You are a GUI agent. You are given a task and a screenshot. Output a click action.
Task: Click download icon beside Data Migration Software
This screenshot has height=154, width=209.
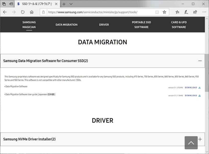click(x=199, y=87)
